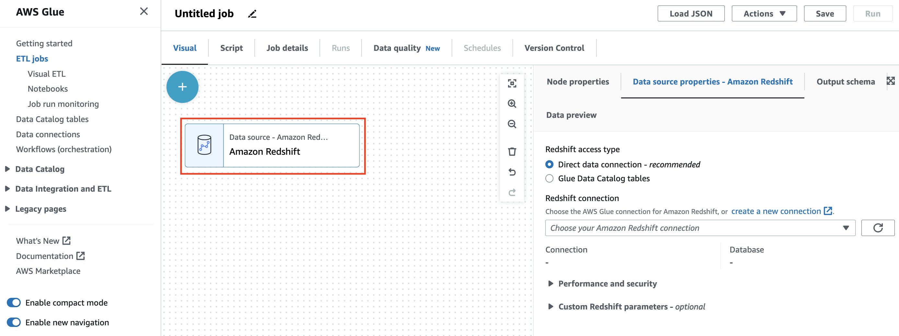Image resolution: width=899 pixels, height=336 pixels.
Task: Switch to the Visual tab
Action: pyautogui.click(x=185, y=48)
